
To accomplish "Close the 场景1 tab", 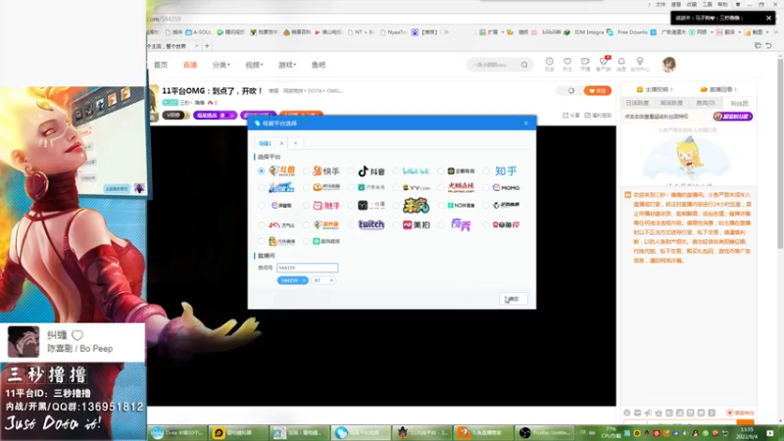I will pyautogui.click(x=281, y=143).
